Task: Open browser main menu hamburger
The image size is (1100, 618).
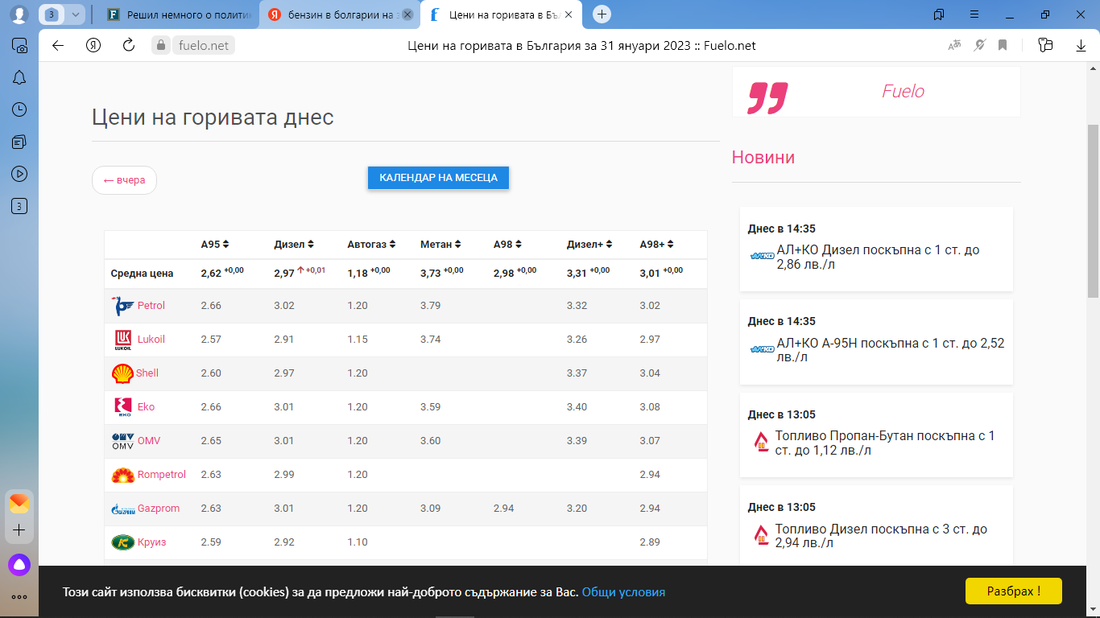Action: [975, 14]
